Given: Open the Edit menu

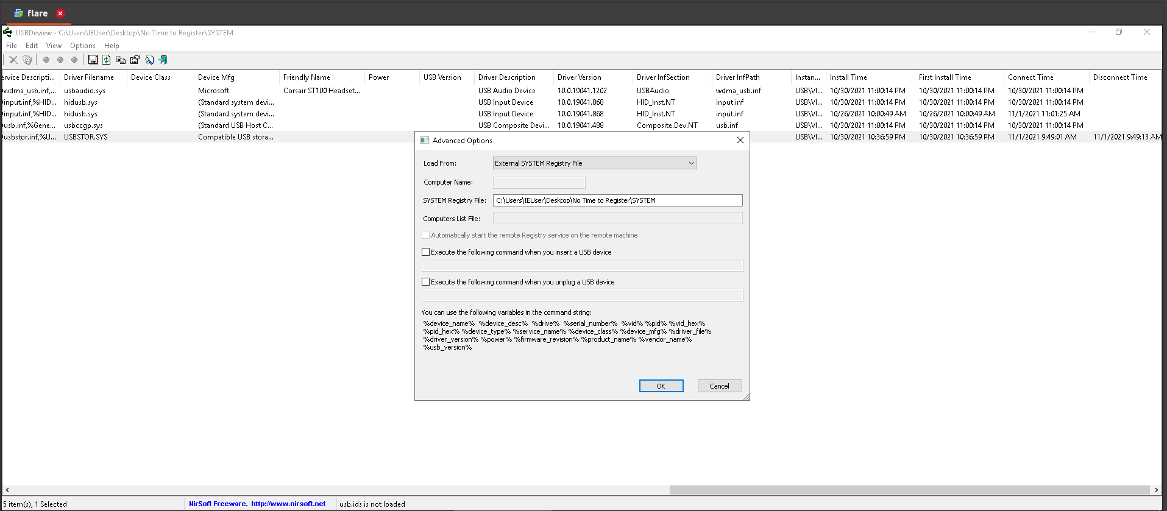Looking at the screenshot, I should click(32, 46).
